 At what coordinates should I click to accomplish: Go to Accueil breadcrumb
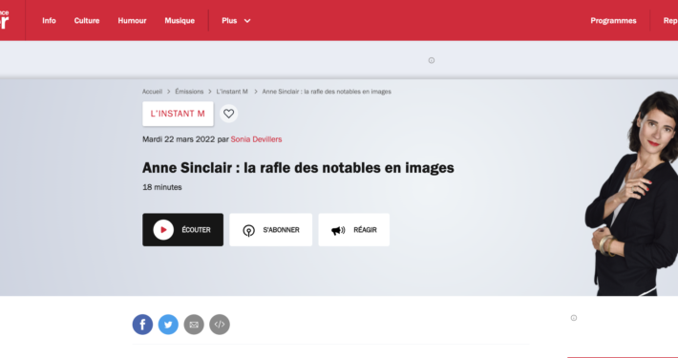pos(152,92)
